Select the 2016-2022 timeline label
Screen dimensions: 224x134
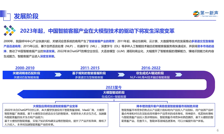click(x=151, y=68)
